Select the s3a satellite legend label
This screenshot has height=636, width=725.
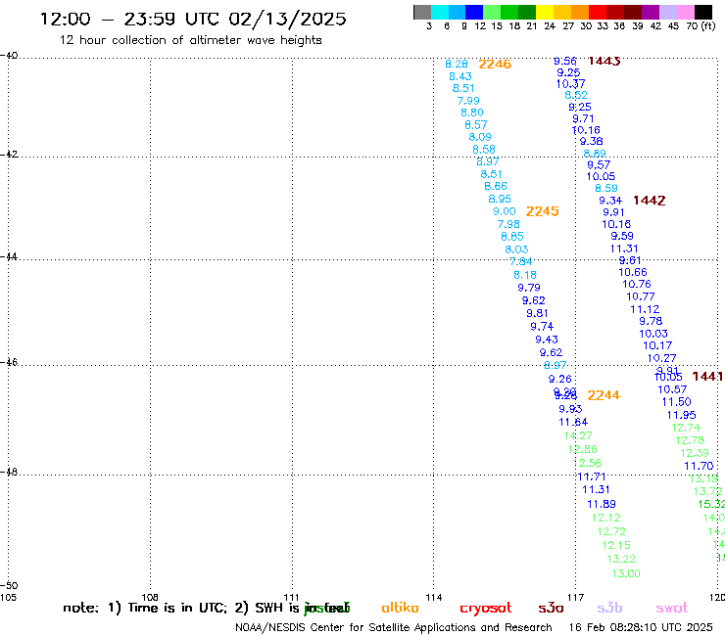tap(551, 608)
